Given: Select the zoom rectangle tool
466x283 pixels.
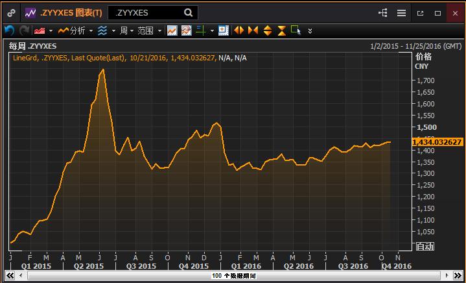Looking at the screenshot, I should [x=296, y=31].
